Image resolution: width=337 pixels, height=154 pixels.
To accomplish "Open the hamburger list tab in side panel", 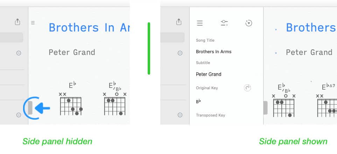I will (200, 23).
